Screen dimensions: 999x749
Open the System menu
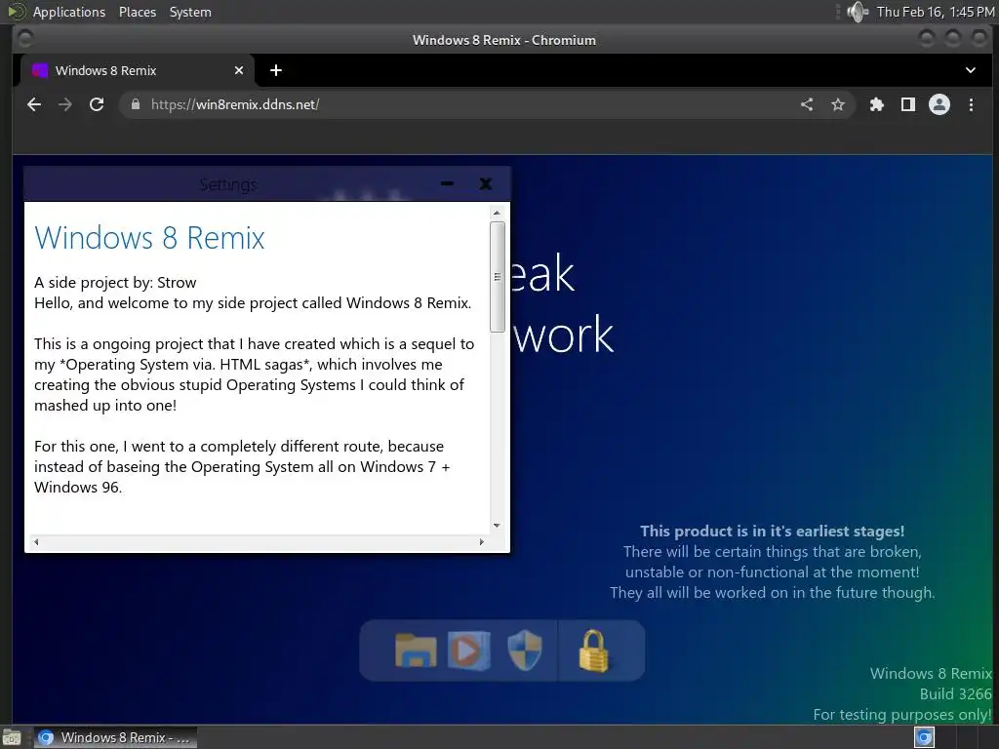tap(190, 12)
